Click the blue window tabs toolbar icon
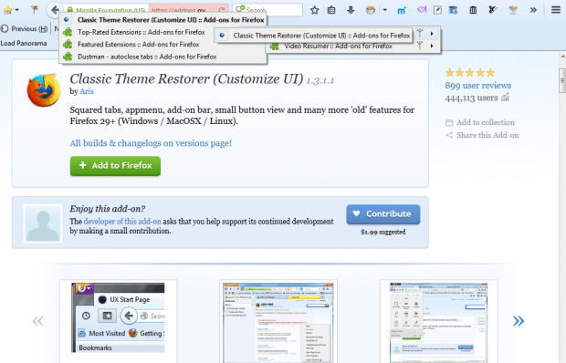The image size is (566, 363). 454,10
